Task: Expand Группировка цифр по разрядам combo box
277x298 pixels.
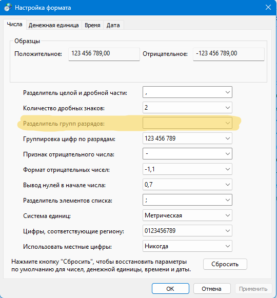Action: click(187, 138)
